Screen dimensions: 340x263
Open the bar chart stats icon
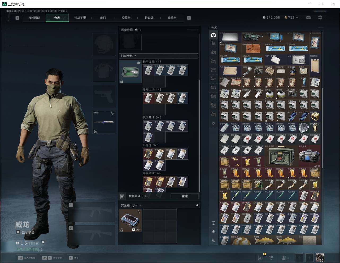260,257
